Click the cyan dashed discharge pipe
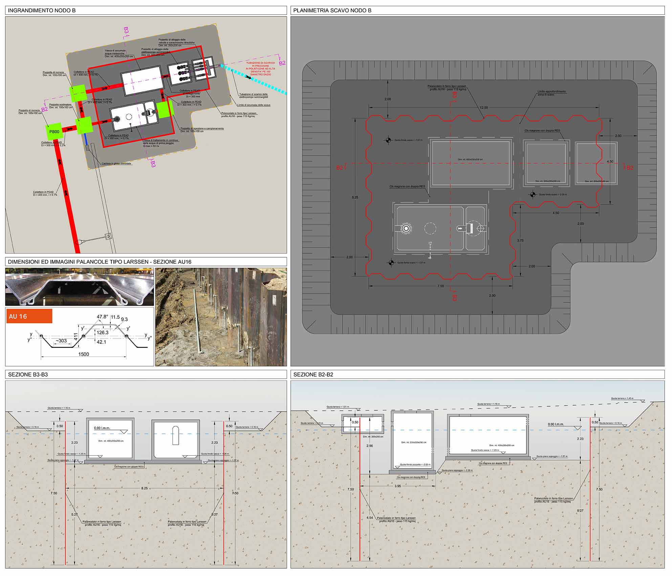The width and height of the screenshot is (672, 576). pos(254,79)
